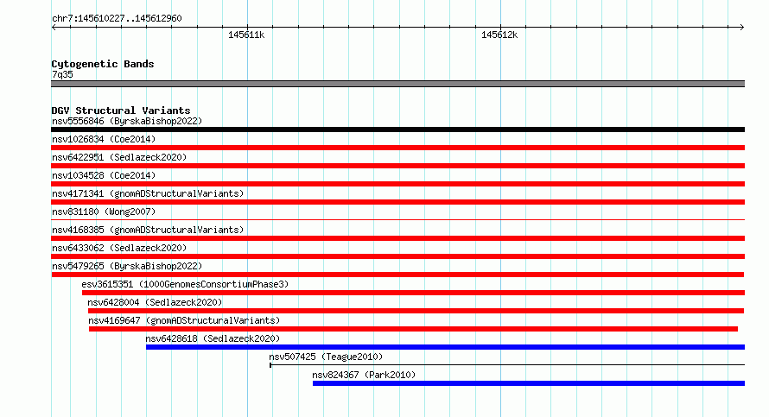
Task: Click the DGV Structural Variants track title
Action: pyautogui.click(x=121, y=111)
